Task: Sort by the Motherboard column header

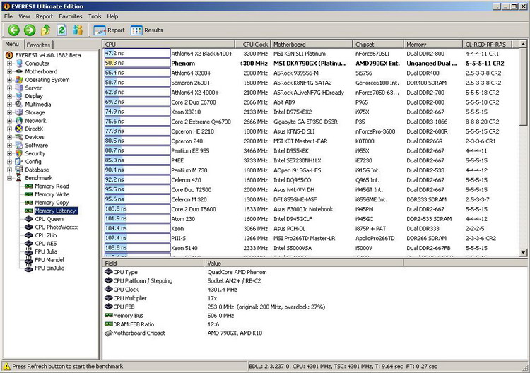Action: [x=312, y=45]
